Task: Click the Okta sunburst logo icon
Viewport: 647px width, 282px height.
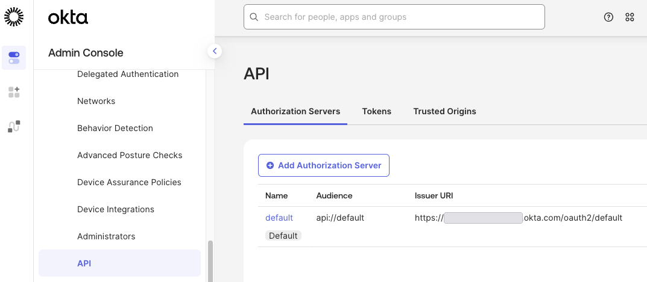Action: tap(14, 17)
